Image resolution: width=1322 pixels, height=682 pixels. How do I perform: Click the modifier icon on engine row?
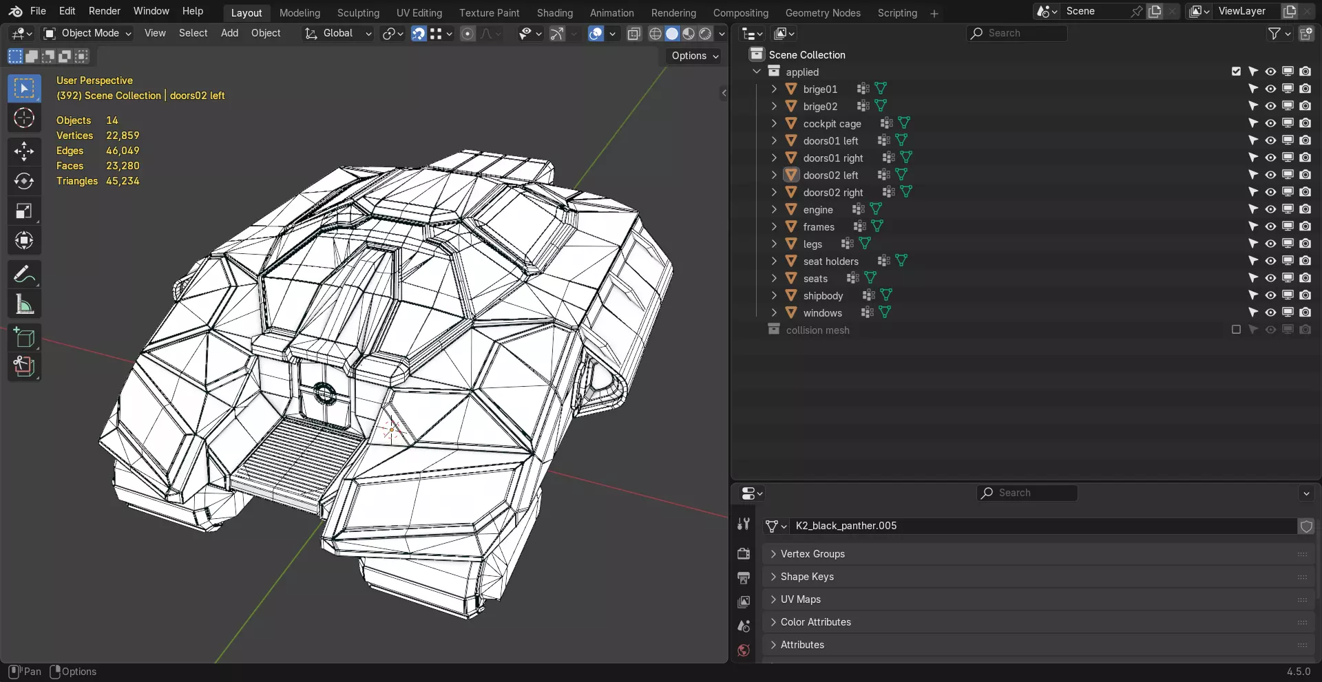tap(858, 209)
